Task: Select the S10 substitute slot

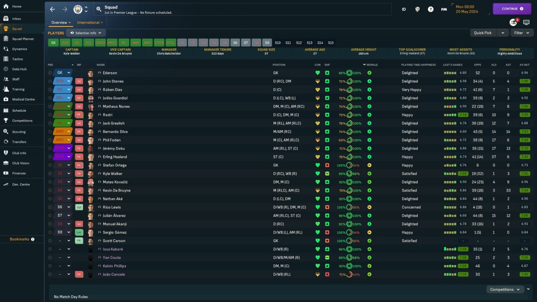Action: (x=278, y=42)
